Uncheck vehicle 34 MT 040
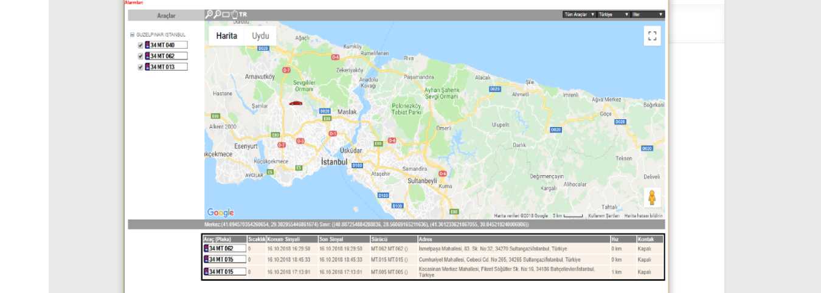 (x=140, y=45)
